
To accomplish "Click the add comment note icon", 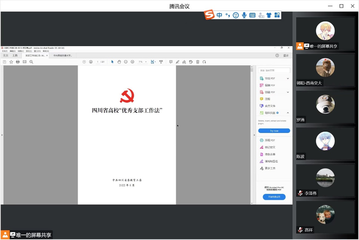I will point(171,62).
